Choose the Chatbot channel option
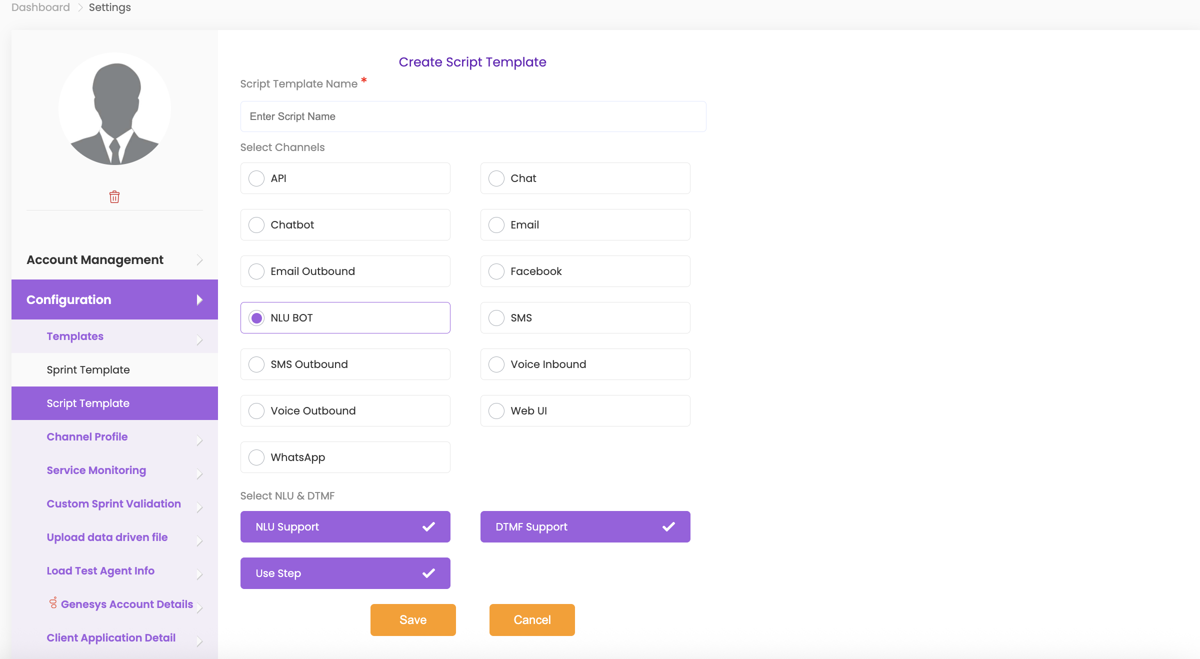This screenshot has width=1200, height=659. coord(256,224)
